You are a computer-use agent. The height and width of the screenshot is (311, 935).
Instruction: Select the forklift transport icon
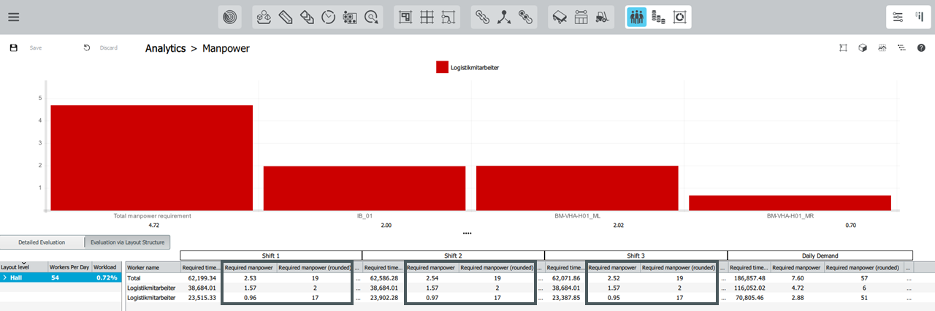click(602, 17)
